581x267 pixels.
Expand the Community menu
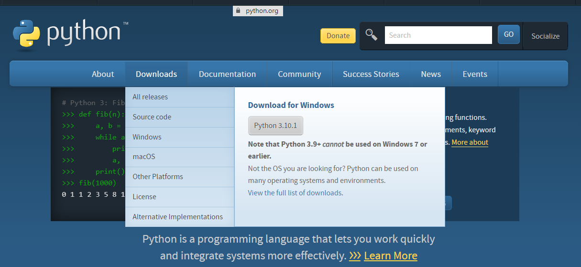pos(299,74)
